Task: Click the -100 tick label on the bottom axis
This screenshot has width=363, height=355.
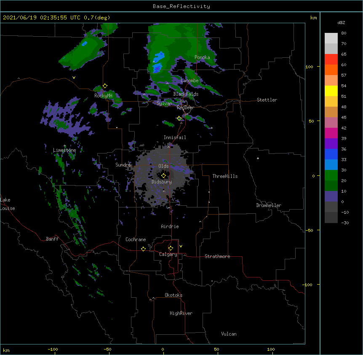Action: (x=53, y=349)
